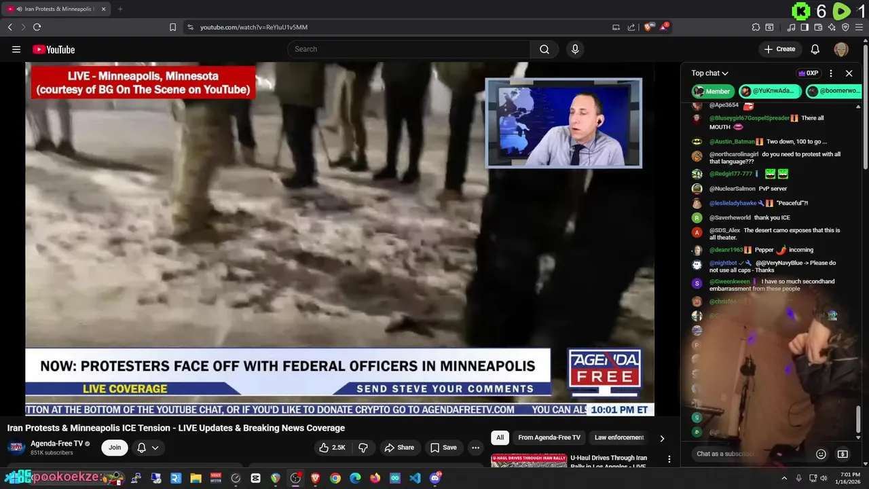Select the Law enforcement filter chip
Image resolution: width=869 pixels, height=489 pixels.
tap(619, 437)
